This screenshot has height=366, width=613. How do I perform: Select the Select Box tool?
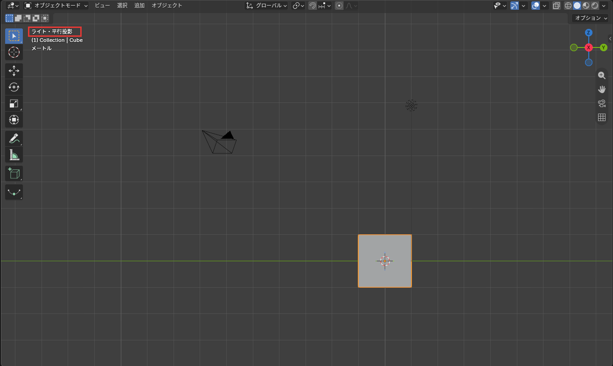14,36
